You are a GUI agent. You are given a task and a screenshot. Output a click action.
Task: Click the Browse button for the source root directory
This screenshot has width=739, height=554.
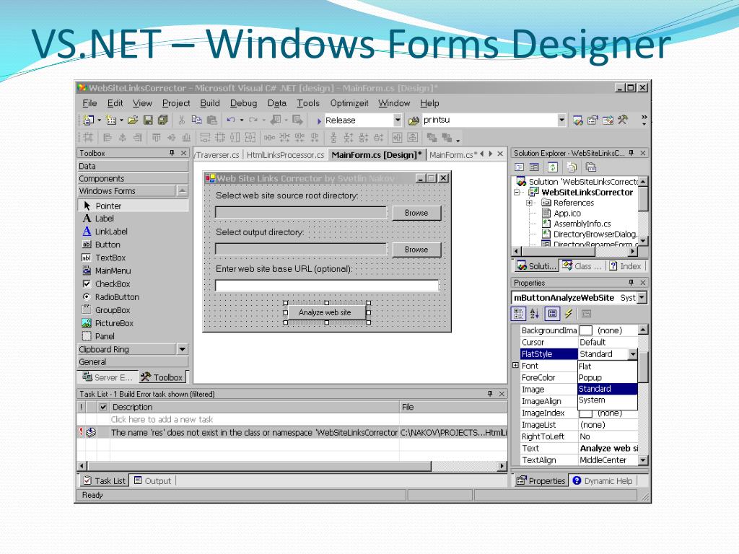point(416,213)
